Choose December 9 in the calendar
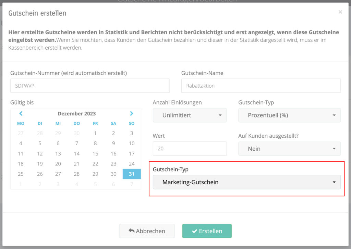The image size is (351, 249). click(113, 144)
